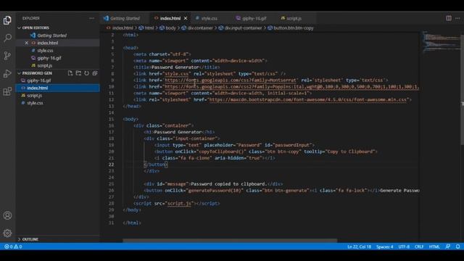Screen dimensions: 464x261
Task: Open the Source Control view icon
Action: point(7,56)
